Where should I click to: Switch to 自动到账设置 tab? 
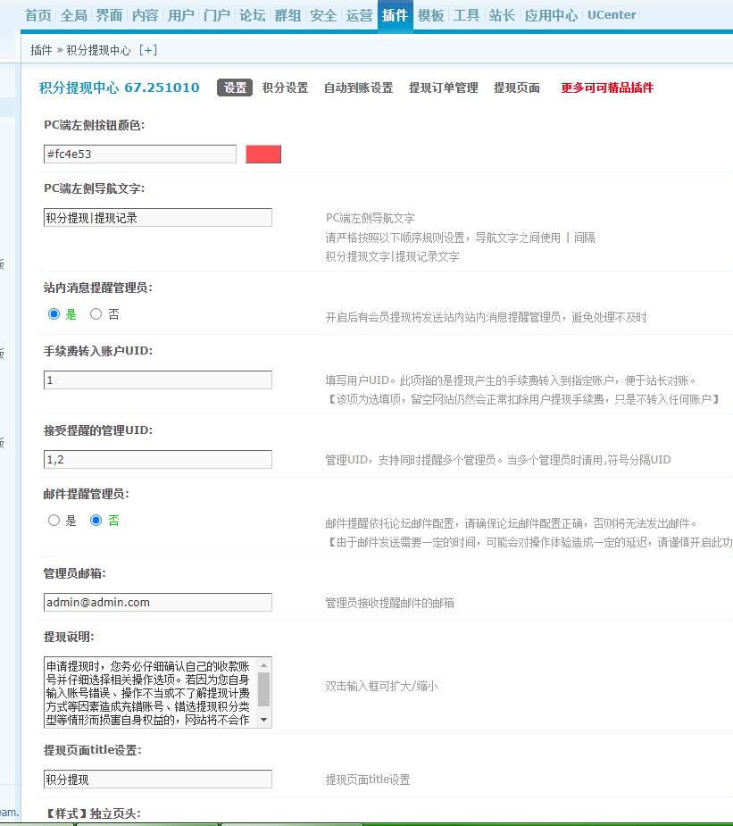point(358,88)
